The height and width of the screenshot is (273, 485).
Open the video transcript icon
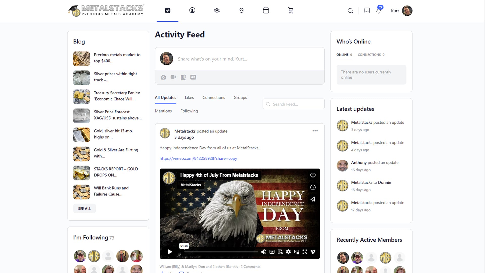pyautogui.click(x=280, y=252)
